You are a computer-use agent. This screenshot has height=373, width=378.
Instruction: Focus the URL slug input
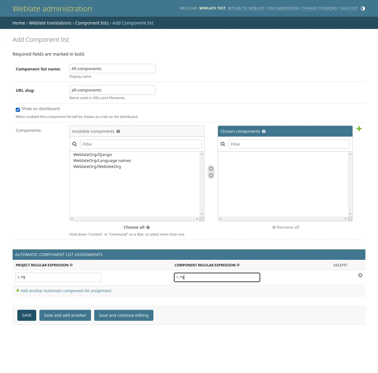point(112,90)
